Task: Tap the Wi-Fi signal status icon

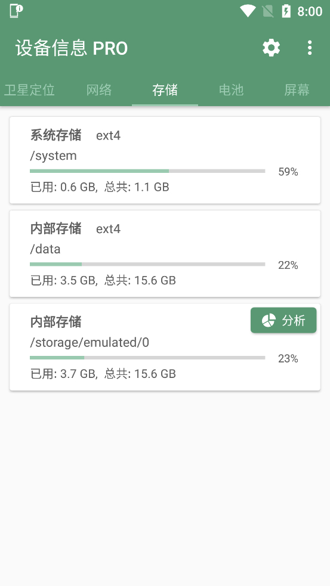Action: click(248, 11)
